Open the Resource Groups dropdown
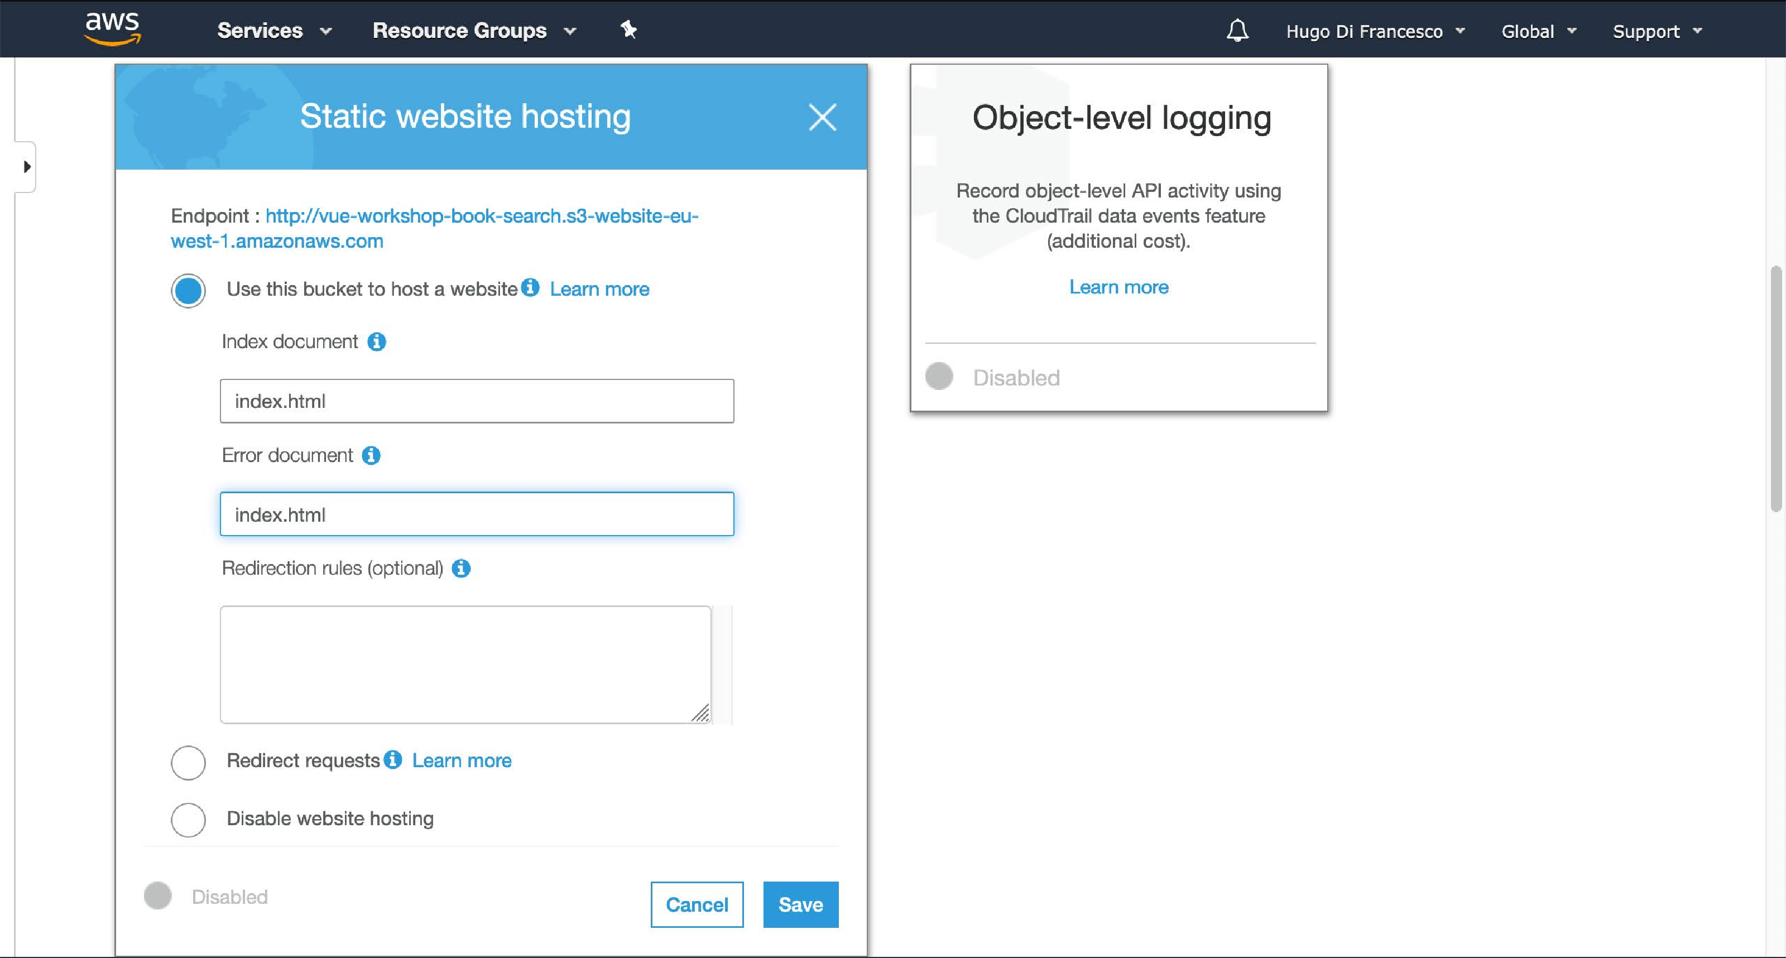This screenshot has height=958, width=1786. coord(475,31)
